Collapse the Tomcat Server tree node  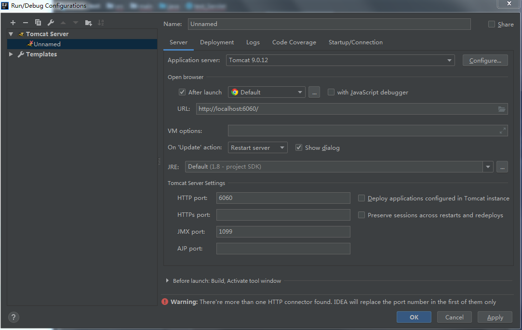pyautogui.click(x=11, y=34)
